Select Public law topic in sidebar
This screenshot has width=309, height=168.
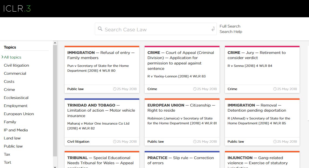[13, 146]
